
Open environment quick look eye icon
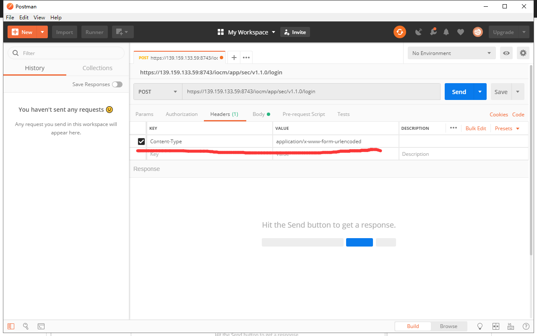coord(507,53)
